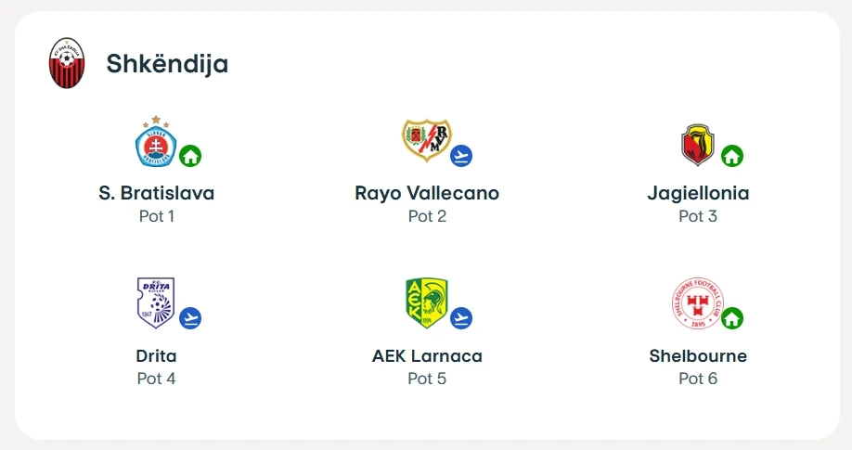Click the AEK Larnaca club logo
Screen dimensions: 852x450
click(427, 303)
